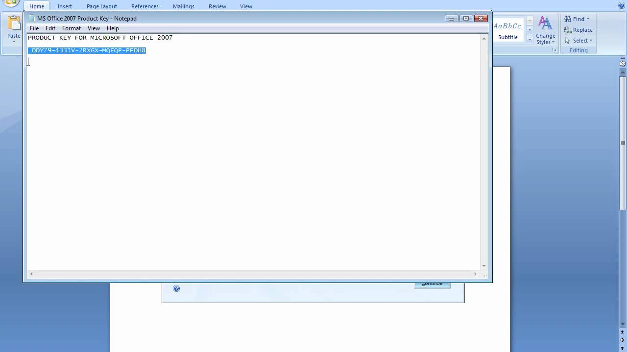Click the Notepad icon in title bar
627x352 pixels.
pos(32,18)
